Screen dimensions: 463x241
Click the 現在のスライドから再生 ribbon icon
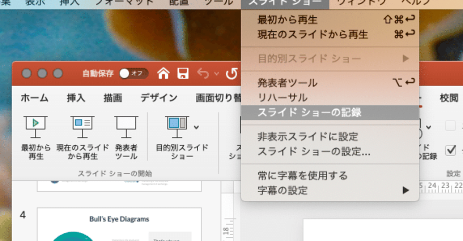click(x=82, y=127)
